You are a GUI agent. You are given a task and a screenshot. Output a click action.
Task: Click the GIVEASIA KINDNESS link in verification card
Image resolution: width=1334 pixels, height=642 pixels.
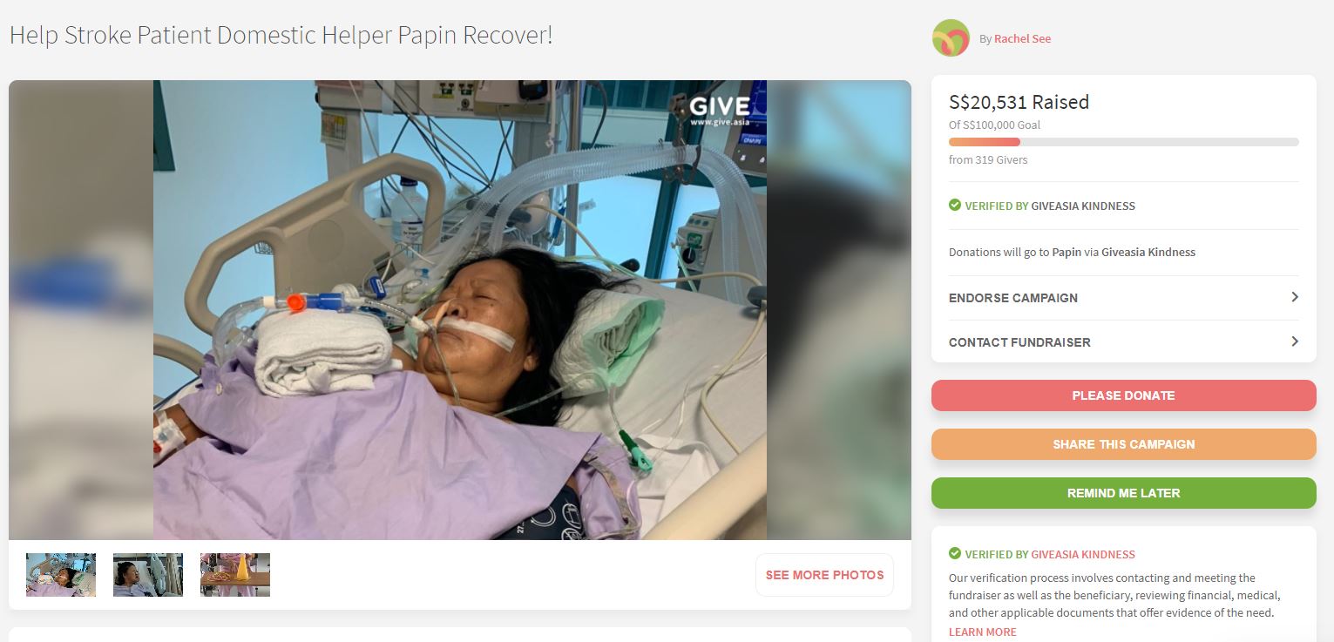[1083, 554]
